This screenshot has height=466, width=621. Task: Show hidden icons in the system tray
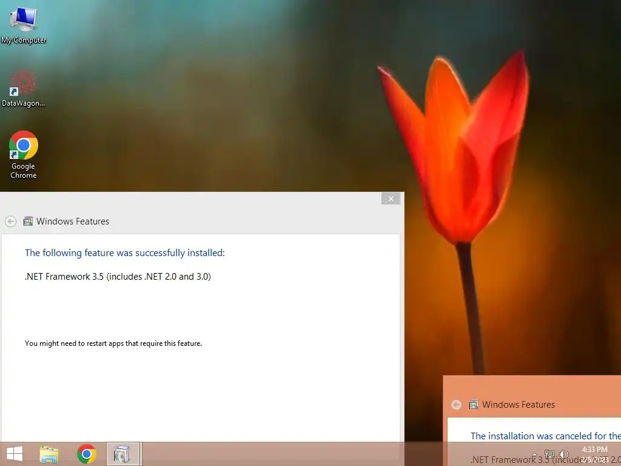coord(535,454)
